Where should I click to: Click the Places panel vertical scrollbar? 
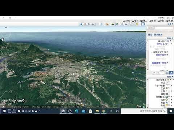pyautogui.click(x=148, y=55)
